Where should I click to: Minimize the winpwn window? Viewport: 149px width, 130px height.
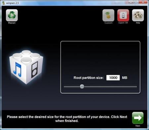point(131,2)
